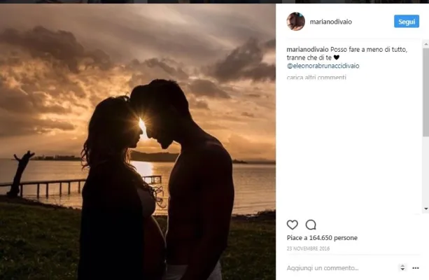Focus the Aggiungi un commento field
This screenshot has width=429, height=280.
coord(341,268)
